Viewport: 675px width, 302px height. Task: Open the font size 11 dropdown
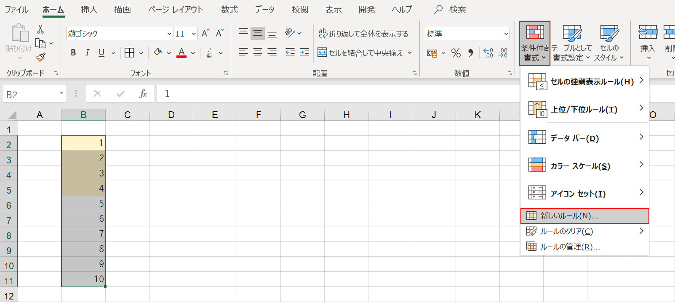click(194, 34)
